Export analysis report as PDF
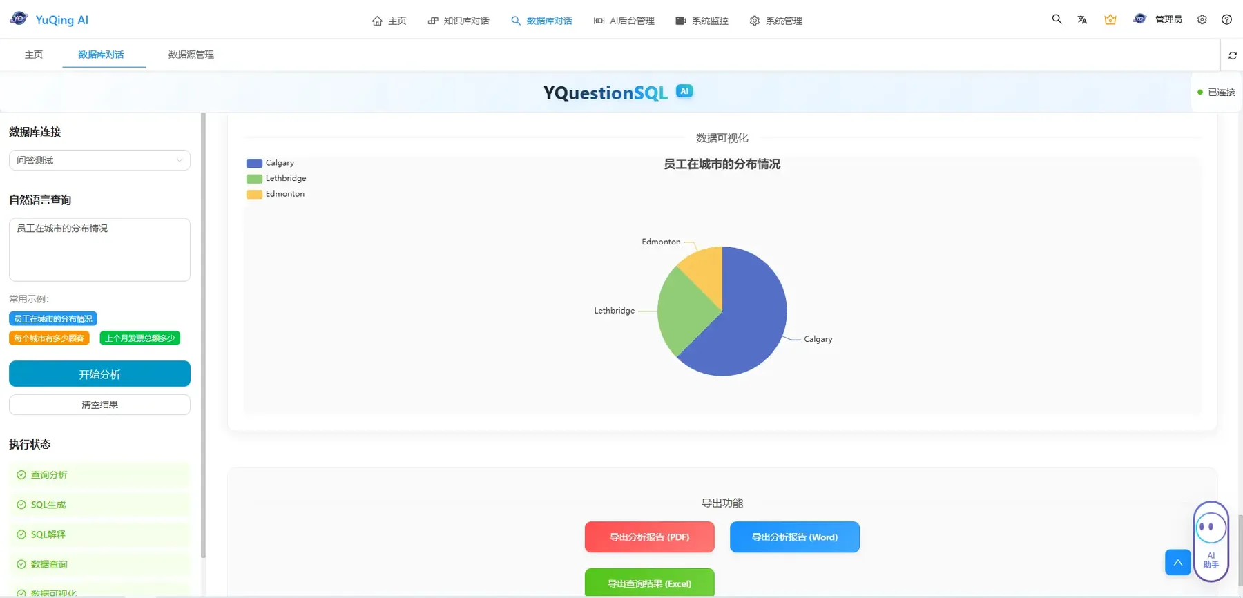Image resolution: width=1243 pixels, height=598 pixels. pos(650,537)
